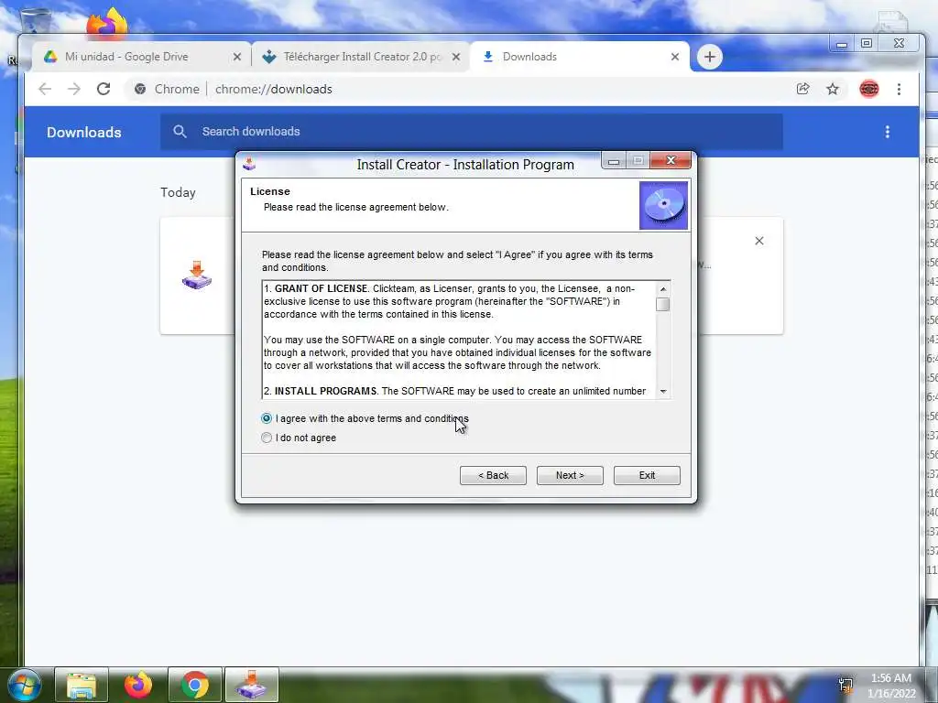
Task: Click Chrome icon in taskbar
Action: 195,686
